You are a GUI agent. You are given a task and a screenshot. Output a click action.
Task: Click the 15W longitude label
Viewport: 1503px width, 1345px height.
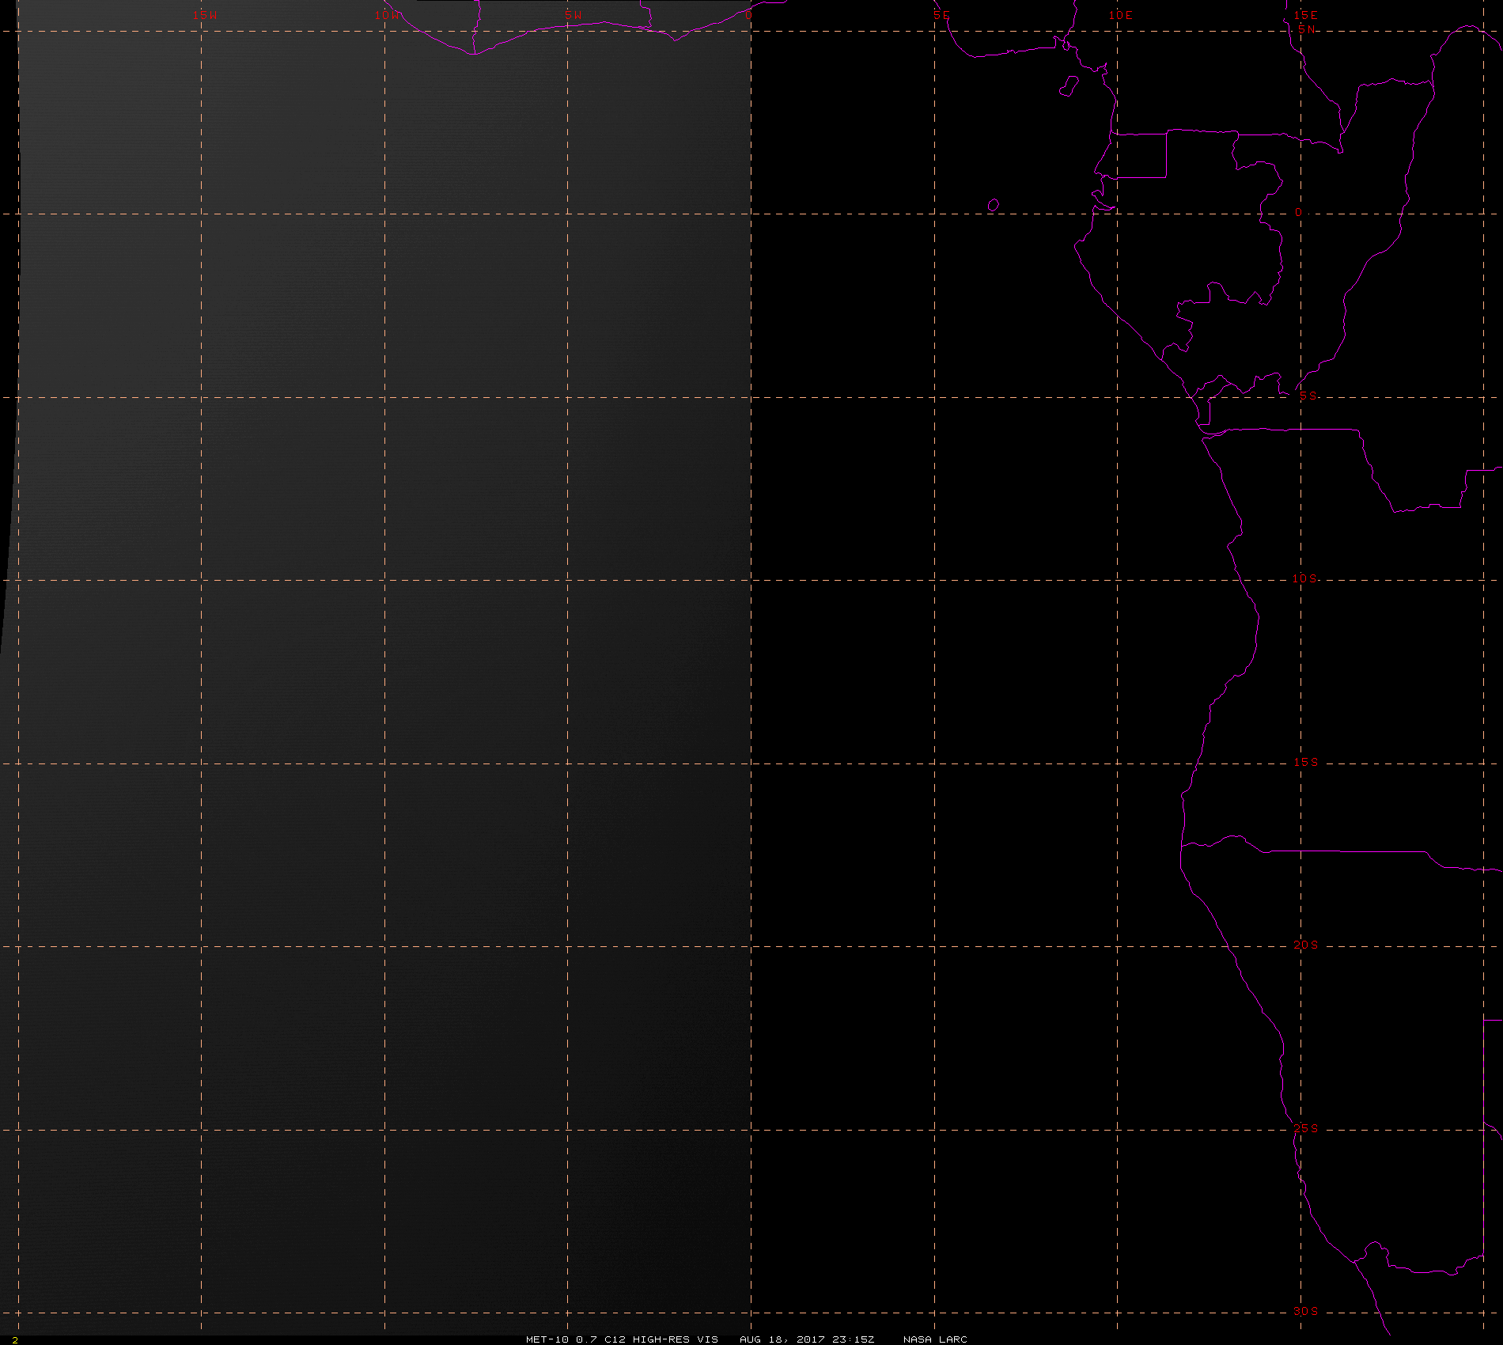(x=205, y=15)
